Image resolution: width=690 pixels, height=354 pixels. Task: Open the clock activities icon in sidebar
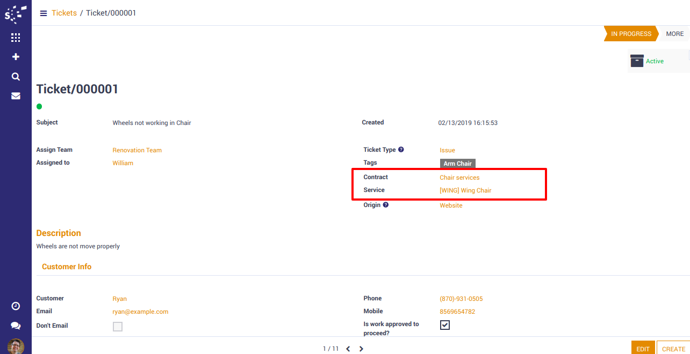coord(16,306)
